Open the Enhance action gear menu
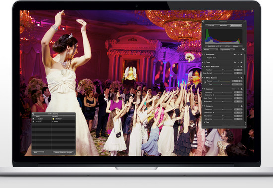Viewport: 273px width, 188px height. click(x=242, y=106)
